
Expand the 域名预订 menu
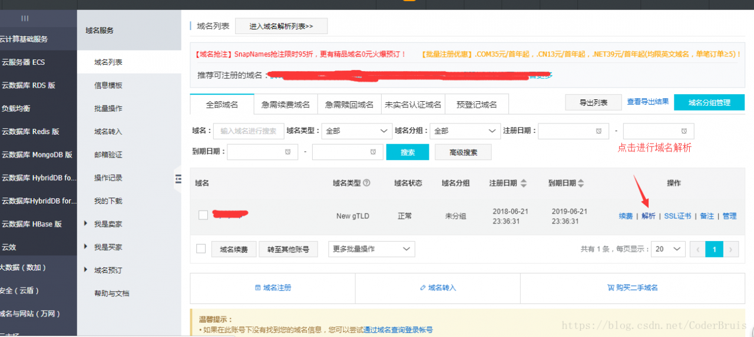[108, 271]
